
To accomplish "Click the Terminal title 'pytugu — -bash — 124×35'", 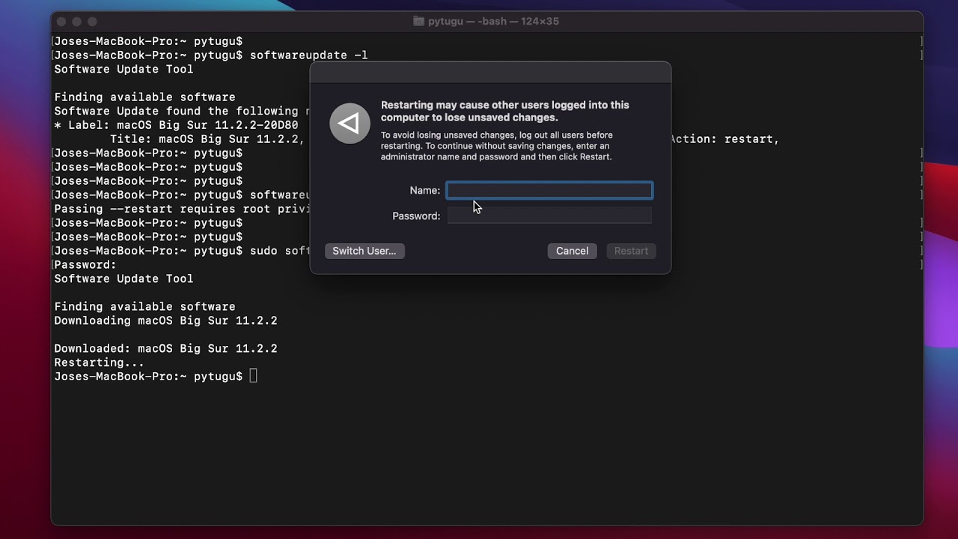I will [x=494, y=22].
